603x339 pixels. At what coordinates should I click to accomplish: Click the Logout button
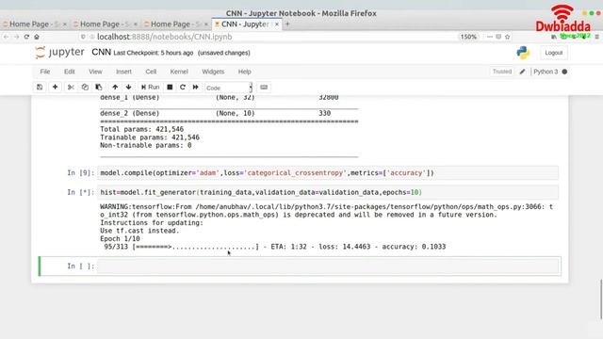(x=553, y=53)
